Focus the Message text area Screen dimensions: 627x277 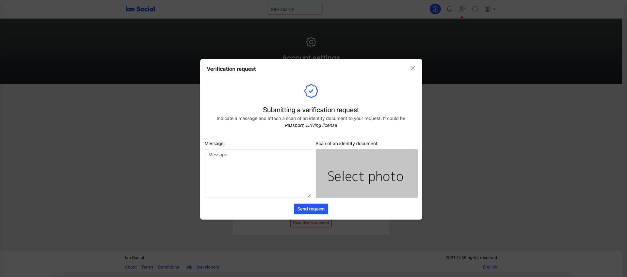pos(258,173)
